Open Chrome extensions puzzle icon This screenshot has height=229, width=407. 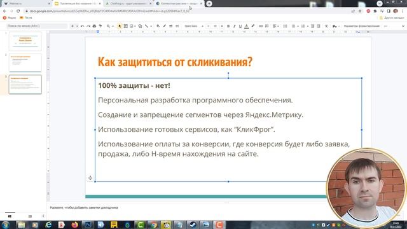tap(375, 11)
